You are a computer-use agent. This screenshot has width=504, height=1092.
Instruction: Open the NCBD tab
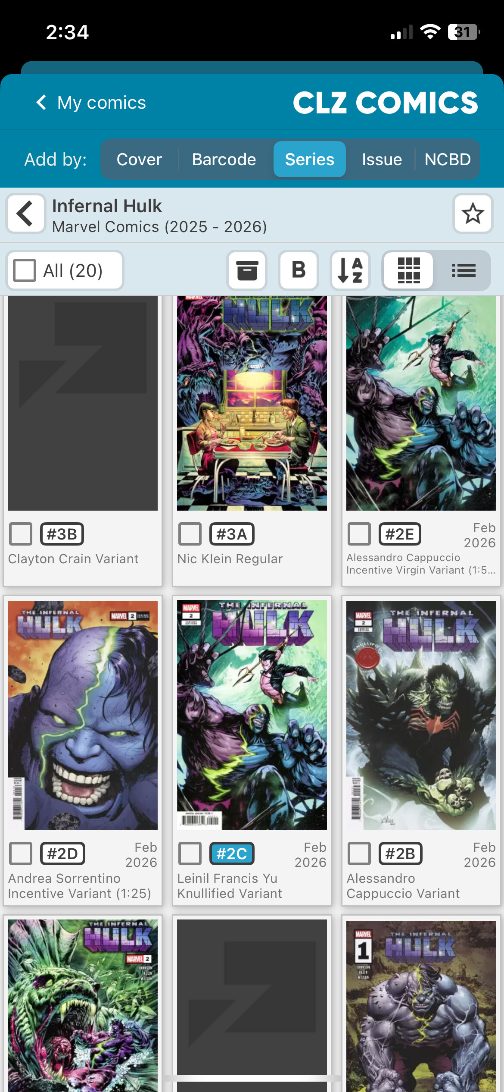click(x=448, y=159)
